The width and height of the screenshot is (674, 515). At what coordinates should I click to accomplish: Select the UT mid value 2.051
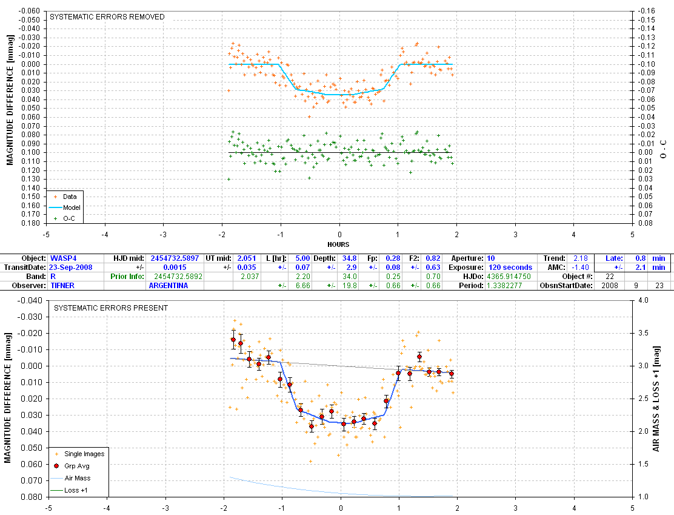click(x=247, y=258)
